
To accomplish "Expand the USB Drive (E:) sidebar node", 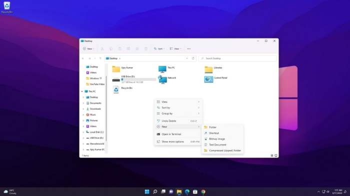I will point(83,138).
